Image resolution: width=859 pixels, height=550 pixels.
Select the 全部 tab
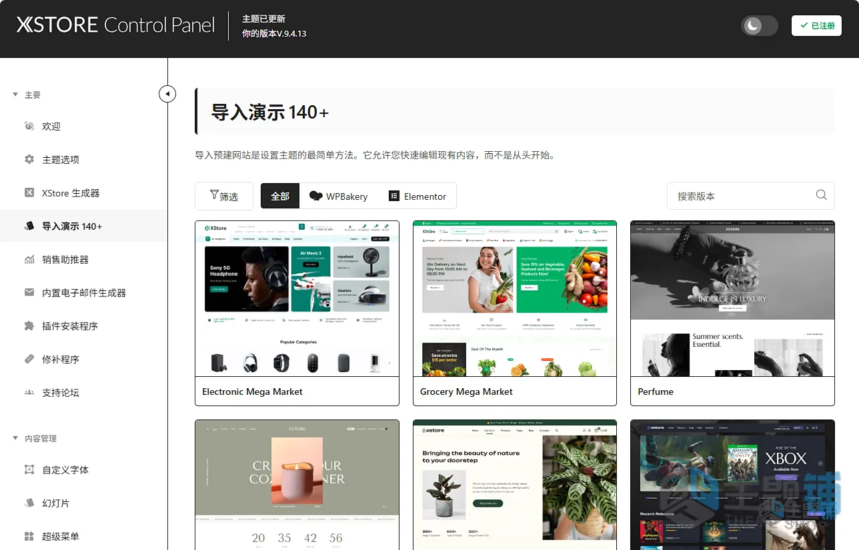coord(280,196)
